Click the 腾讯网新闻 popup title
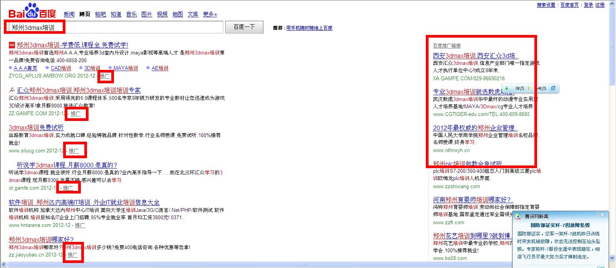 click(536, 216)
